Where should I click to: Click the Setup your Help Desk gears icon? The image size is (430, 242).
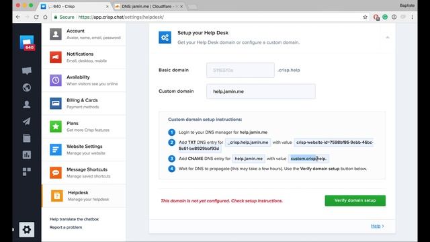click(165, 38)
